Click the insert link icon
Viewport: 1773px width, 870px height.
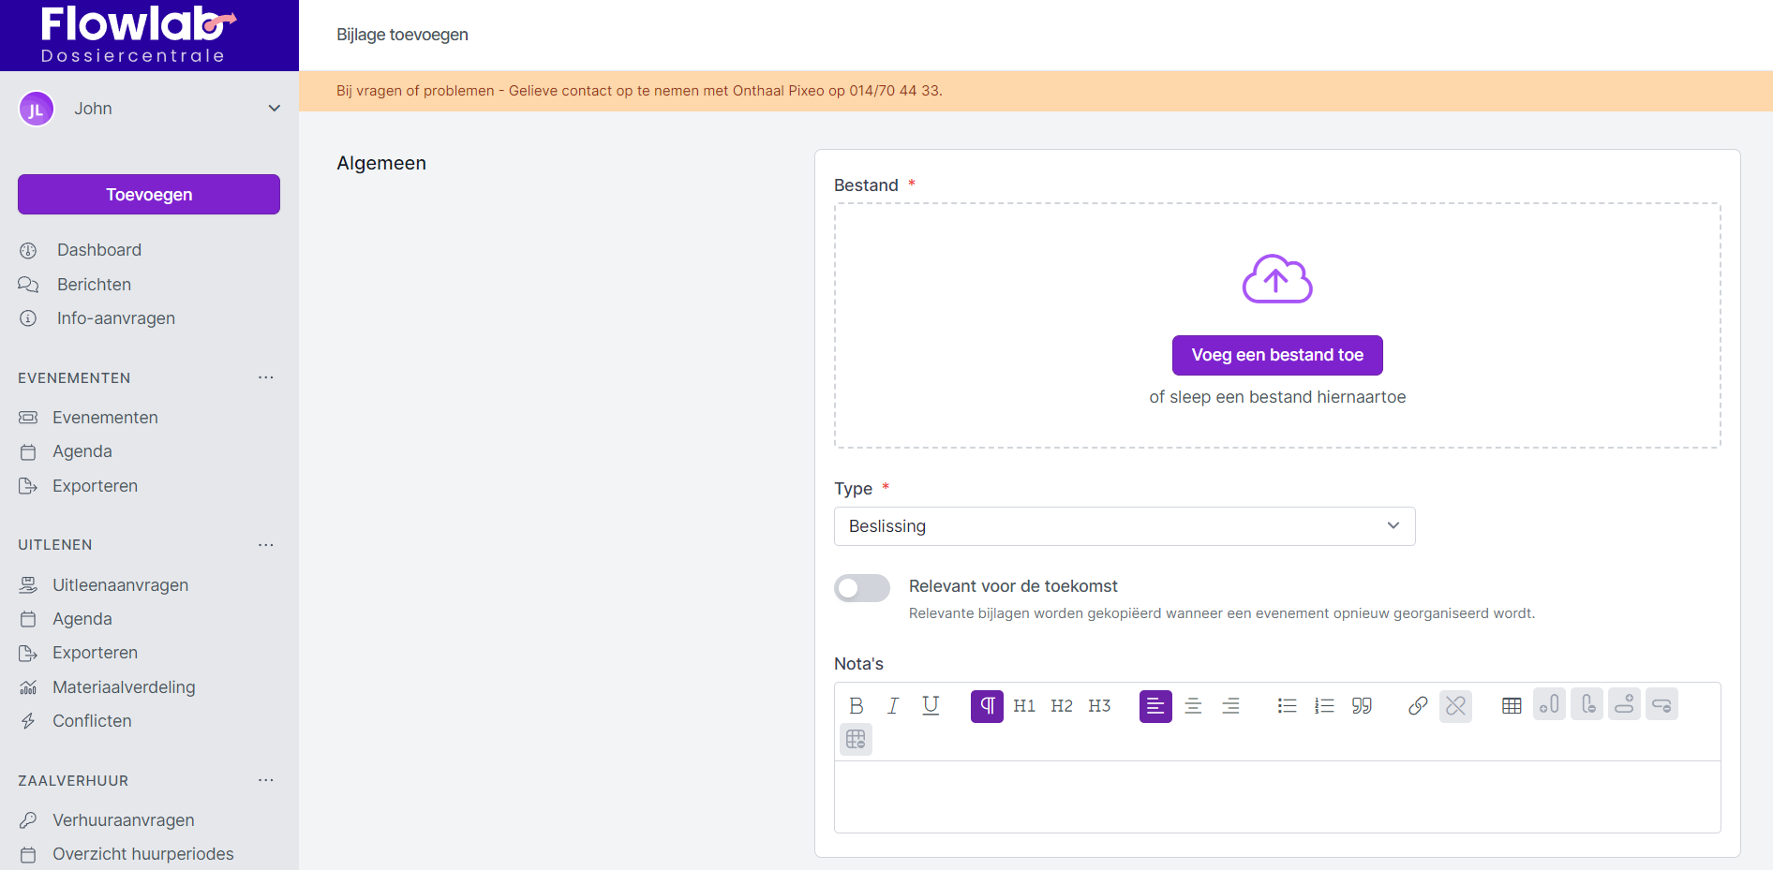pos(1418,705)
